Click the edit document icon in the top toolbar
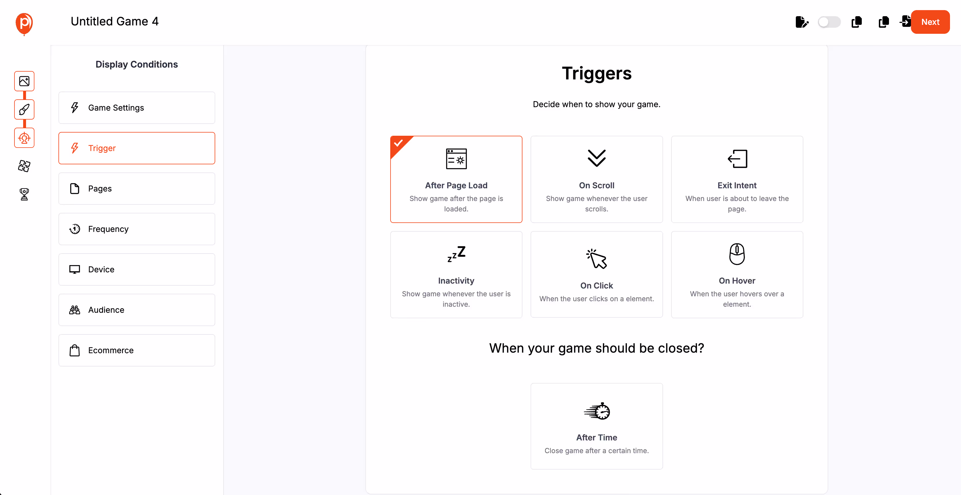Screen dimensions: 961x495 (802, 22)
